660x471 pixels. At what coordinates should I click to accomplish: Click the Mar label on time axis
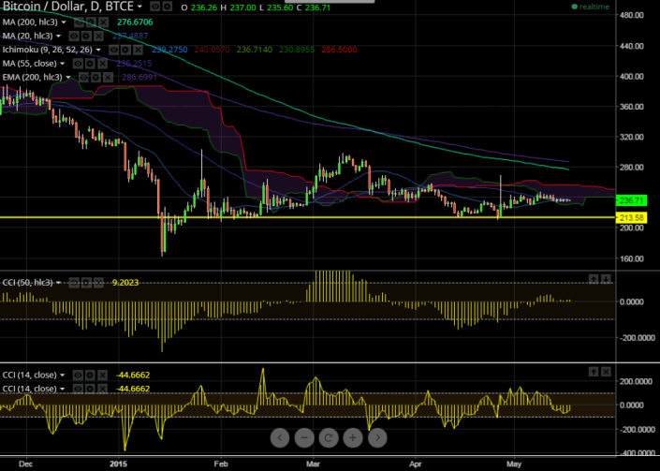click(313, 464)
